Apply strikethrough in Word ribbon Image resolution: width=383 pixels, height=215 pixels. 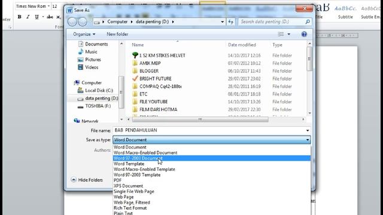(50, 17)
